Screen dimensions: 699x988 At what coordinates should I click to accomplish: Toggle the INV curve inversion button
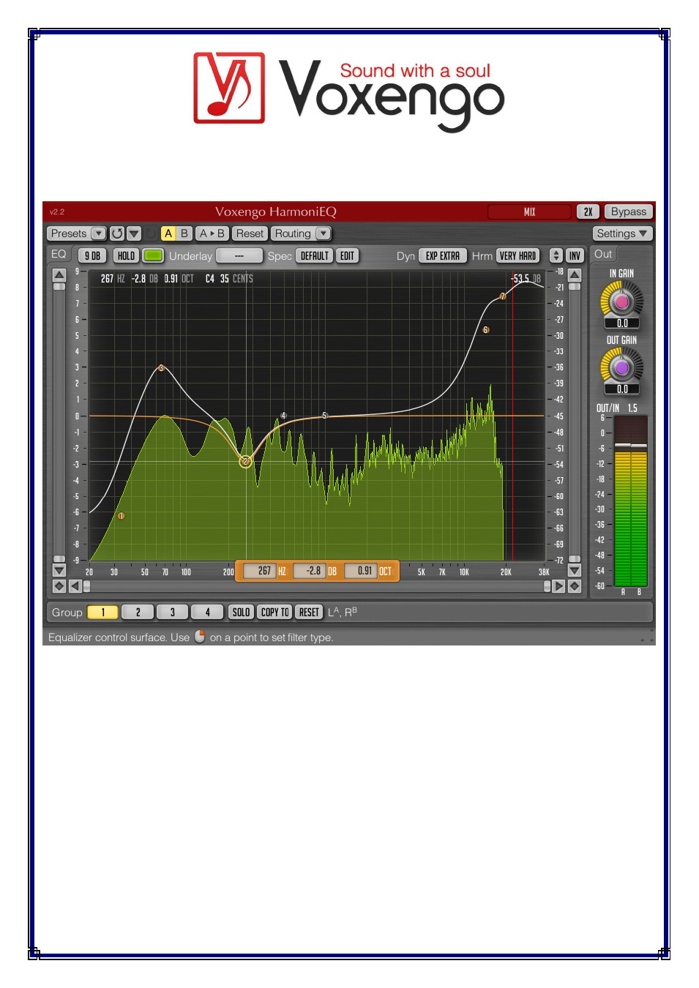tap(575, 256)
